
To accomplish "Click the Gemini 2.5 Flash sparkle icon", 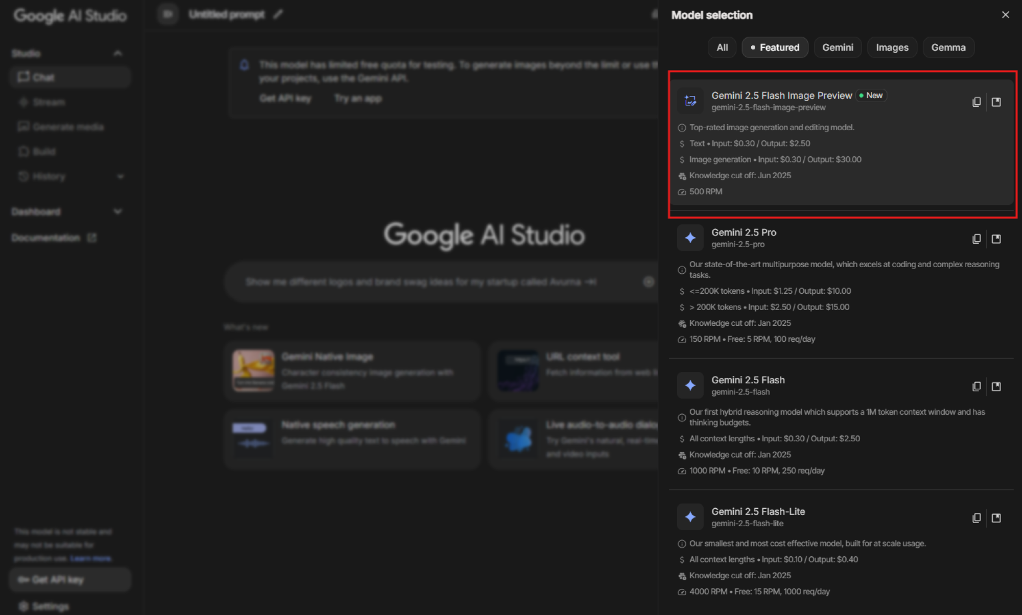I will 690,385.
